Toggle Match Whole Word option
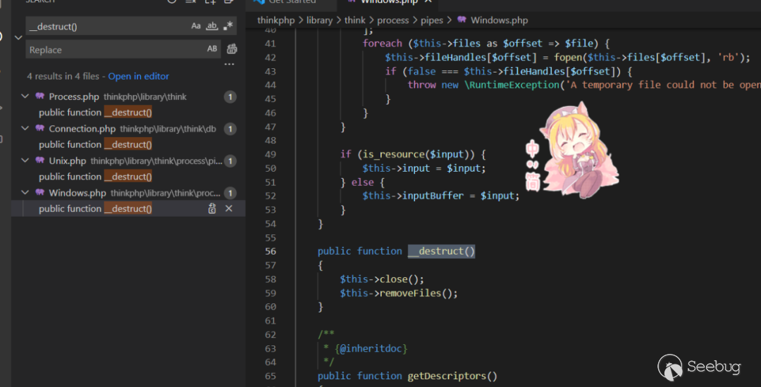The image size is (761, 387). [x=211, y=26]
